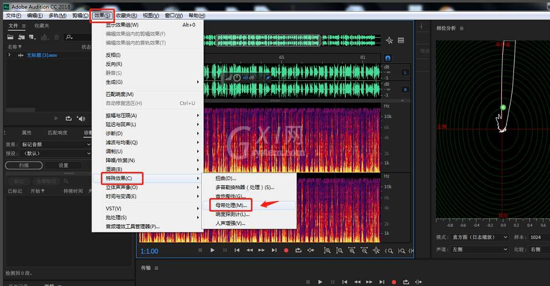Switch to the 收藏夹 tab
The width and height of the screenshot is (550, 286).
pyautogui.click(x=42, y=26)
